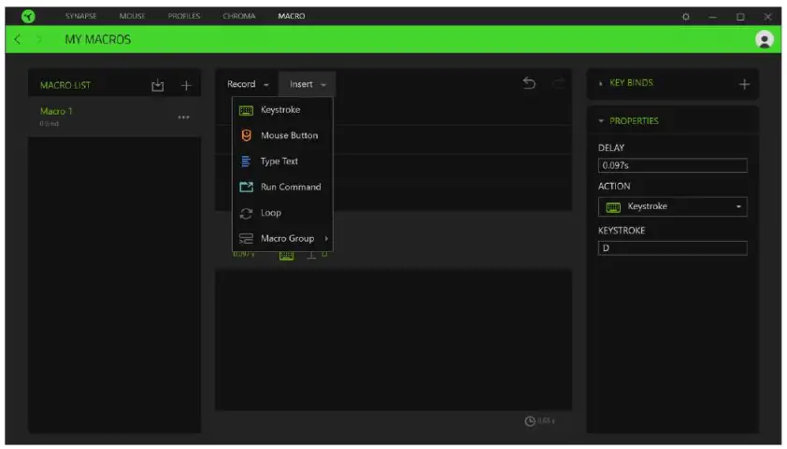Click the Macro List header

point(65,85)
